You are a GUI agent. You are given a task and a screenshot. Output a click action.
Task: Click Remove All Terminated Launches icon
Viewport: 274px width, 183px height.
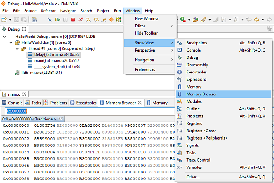269,29
